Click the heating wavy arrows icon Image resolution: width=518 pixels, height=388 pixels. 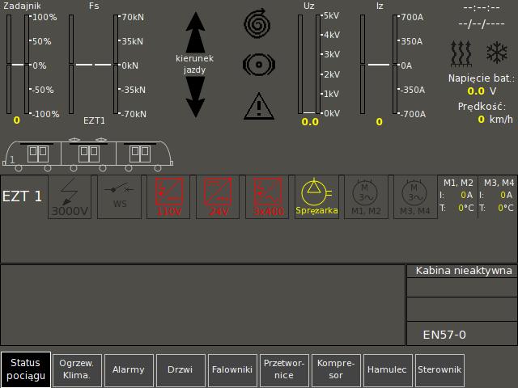(461, 54)
